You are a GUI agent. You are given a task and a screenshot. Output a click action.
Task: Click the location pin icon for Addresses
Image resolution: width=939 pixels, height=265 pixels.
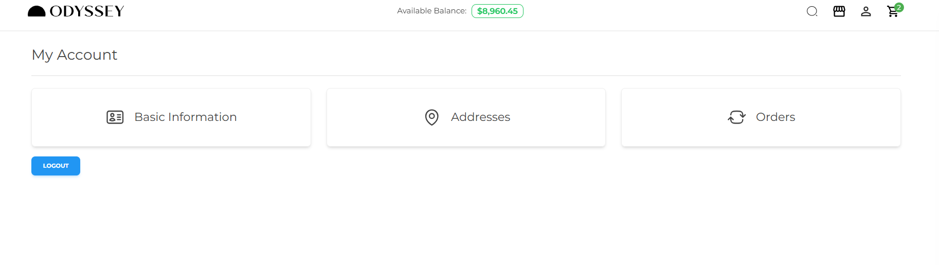[x=432, y=117]
